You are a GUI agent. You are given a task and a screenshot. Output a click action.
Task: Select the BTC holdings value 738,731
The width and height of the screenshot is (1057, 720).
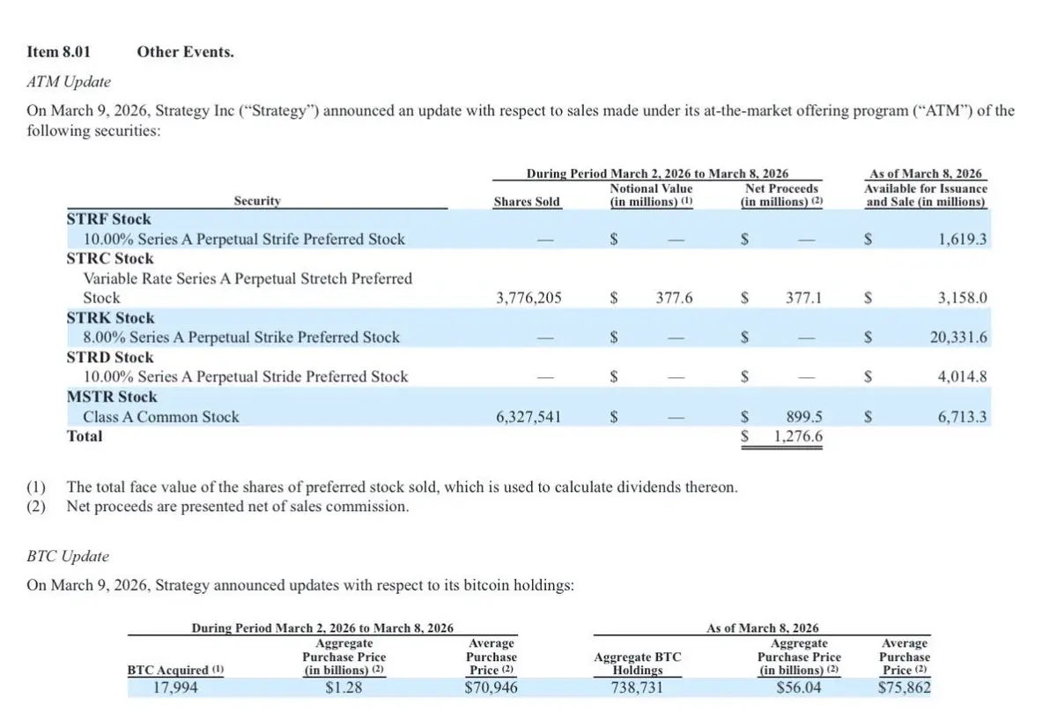pos(637,688)
